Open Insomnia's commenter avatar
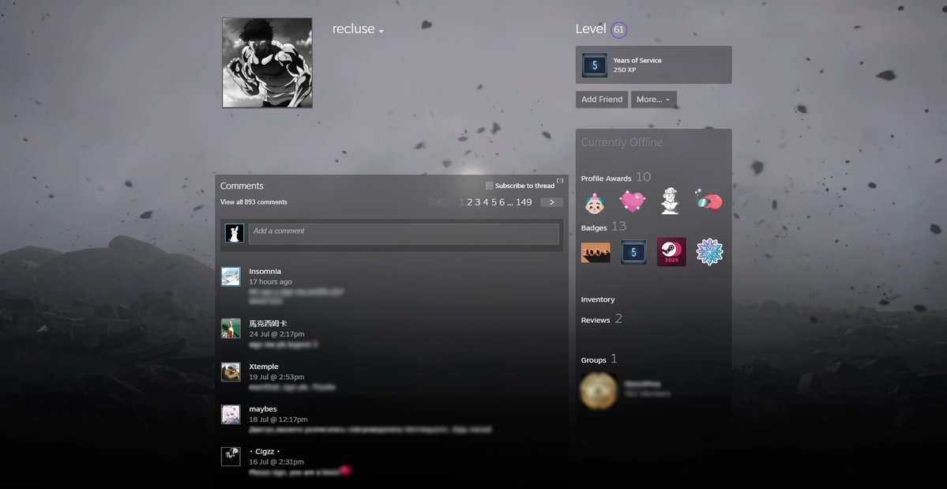 tap(231, 277)
